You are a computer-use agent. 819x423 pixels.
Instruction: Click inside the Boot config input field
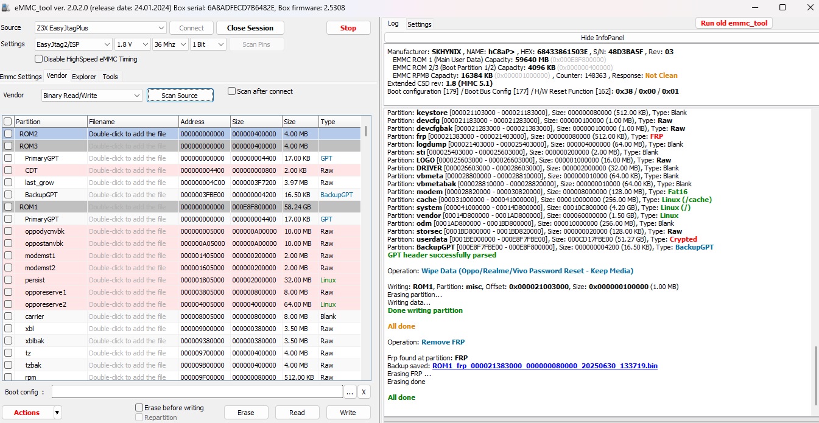(x=198, y=392)
